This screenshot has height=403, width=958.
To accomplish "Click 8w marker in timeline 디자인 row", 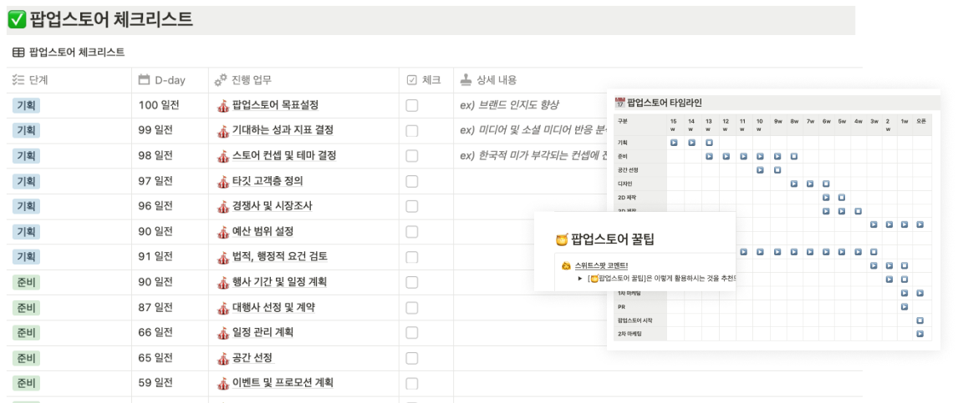I will point(793,183).
